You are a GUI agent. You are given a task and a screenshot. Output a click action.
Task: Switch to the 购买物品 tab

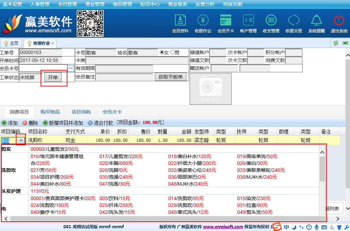click(50, 112)
